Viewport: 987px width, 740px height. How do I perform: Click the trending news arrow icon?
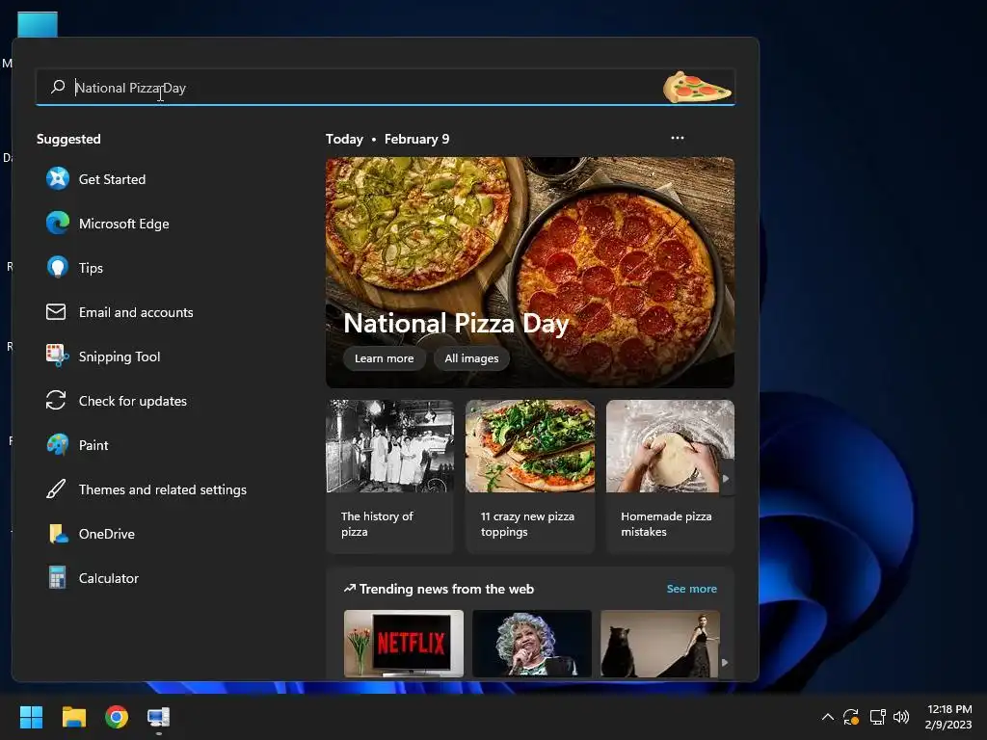tap(349, 589)
